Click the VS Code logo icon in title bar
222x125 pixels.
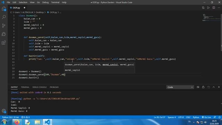click(3, 2)
